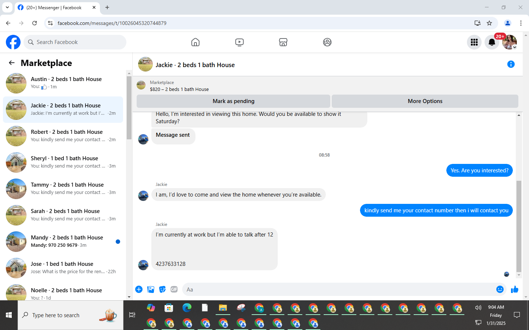Image resolution: width=529 pixels, height=330 pixels.
Task: Open Chrome profile icon
Action: pos(508,23)
